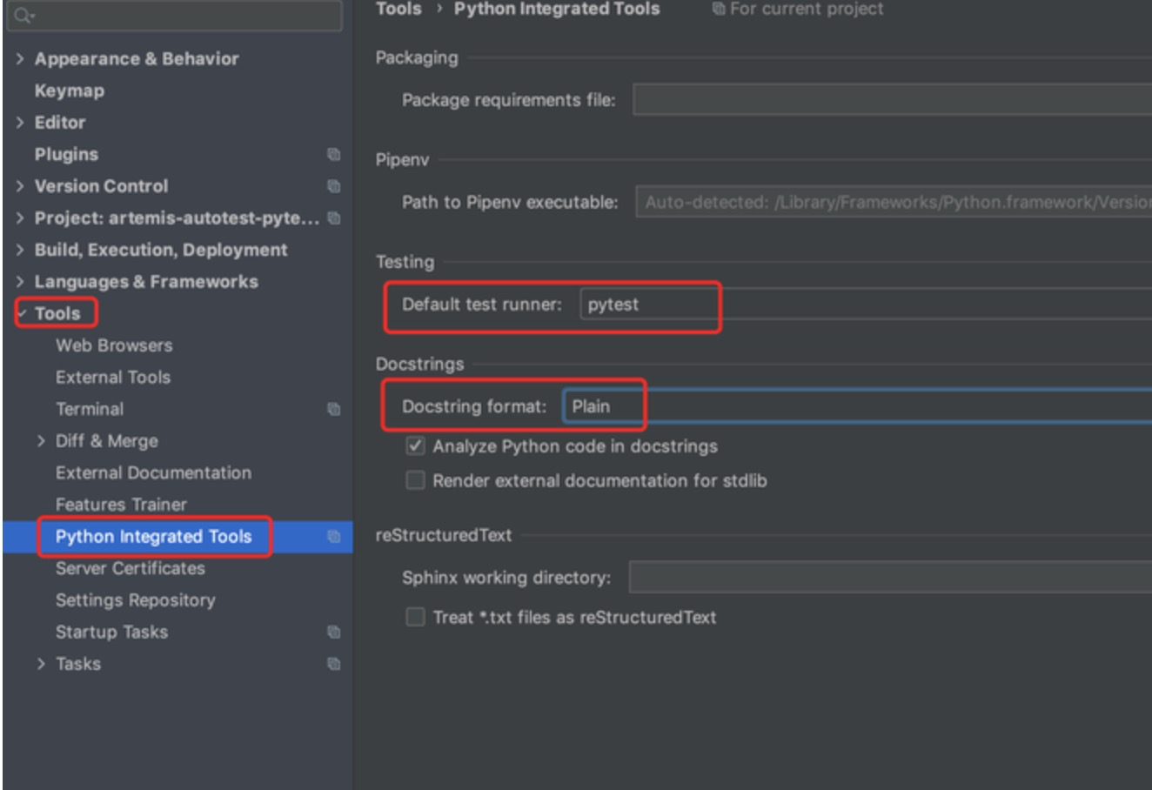Screen dimensions: 1152x790
Task: Check Treat *.txt files as reStructuredText
Action: click(x=416, y=617)
